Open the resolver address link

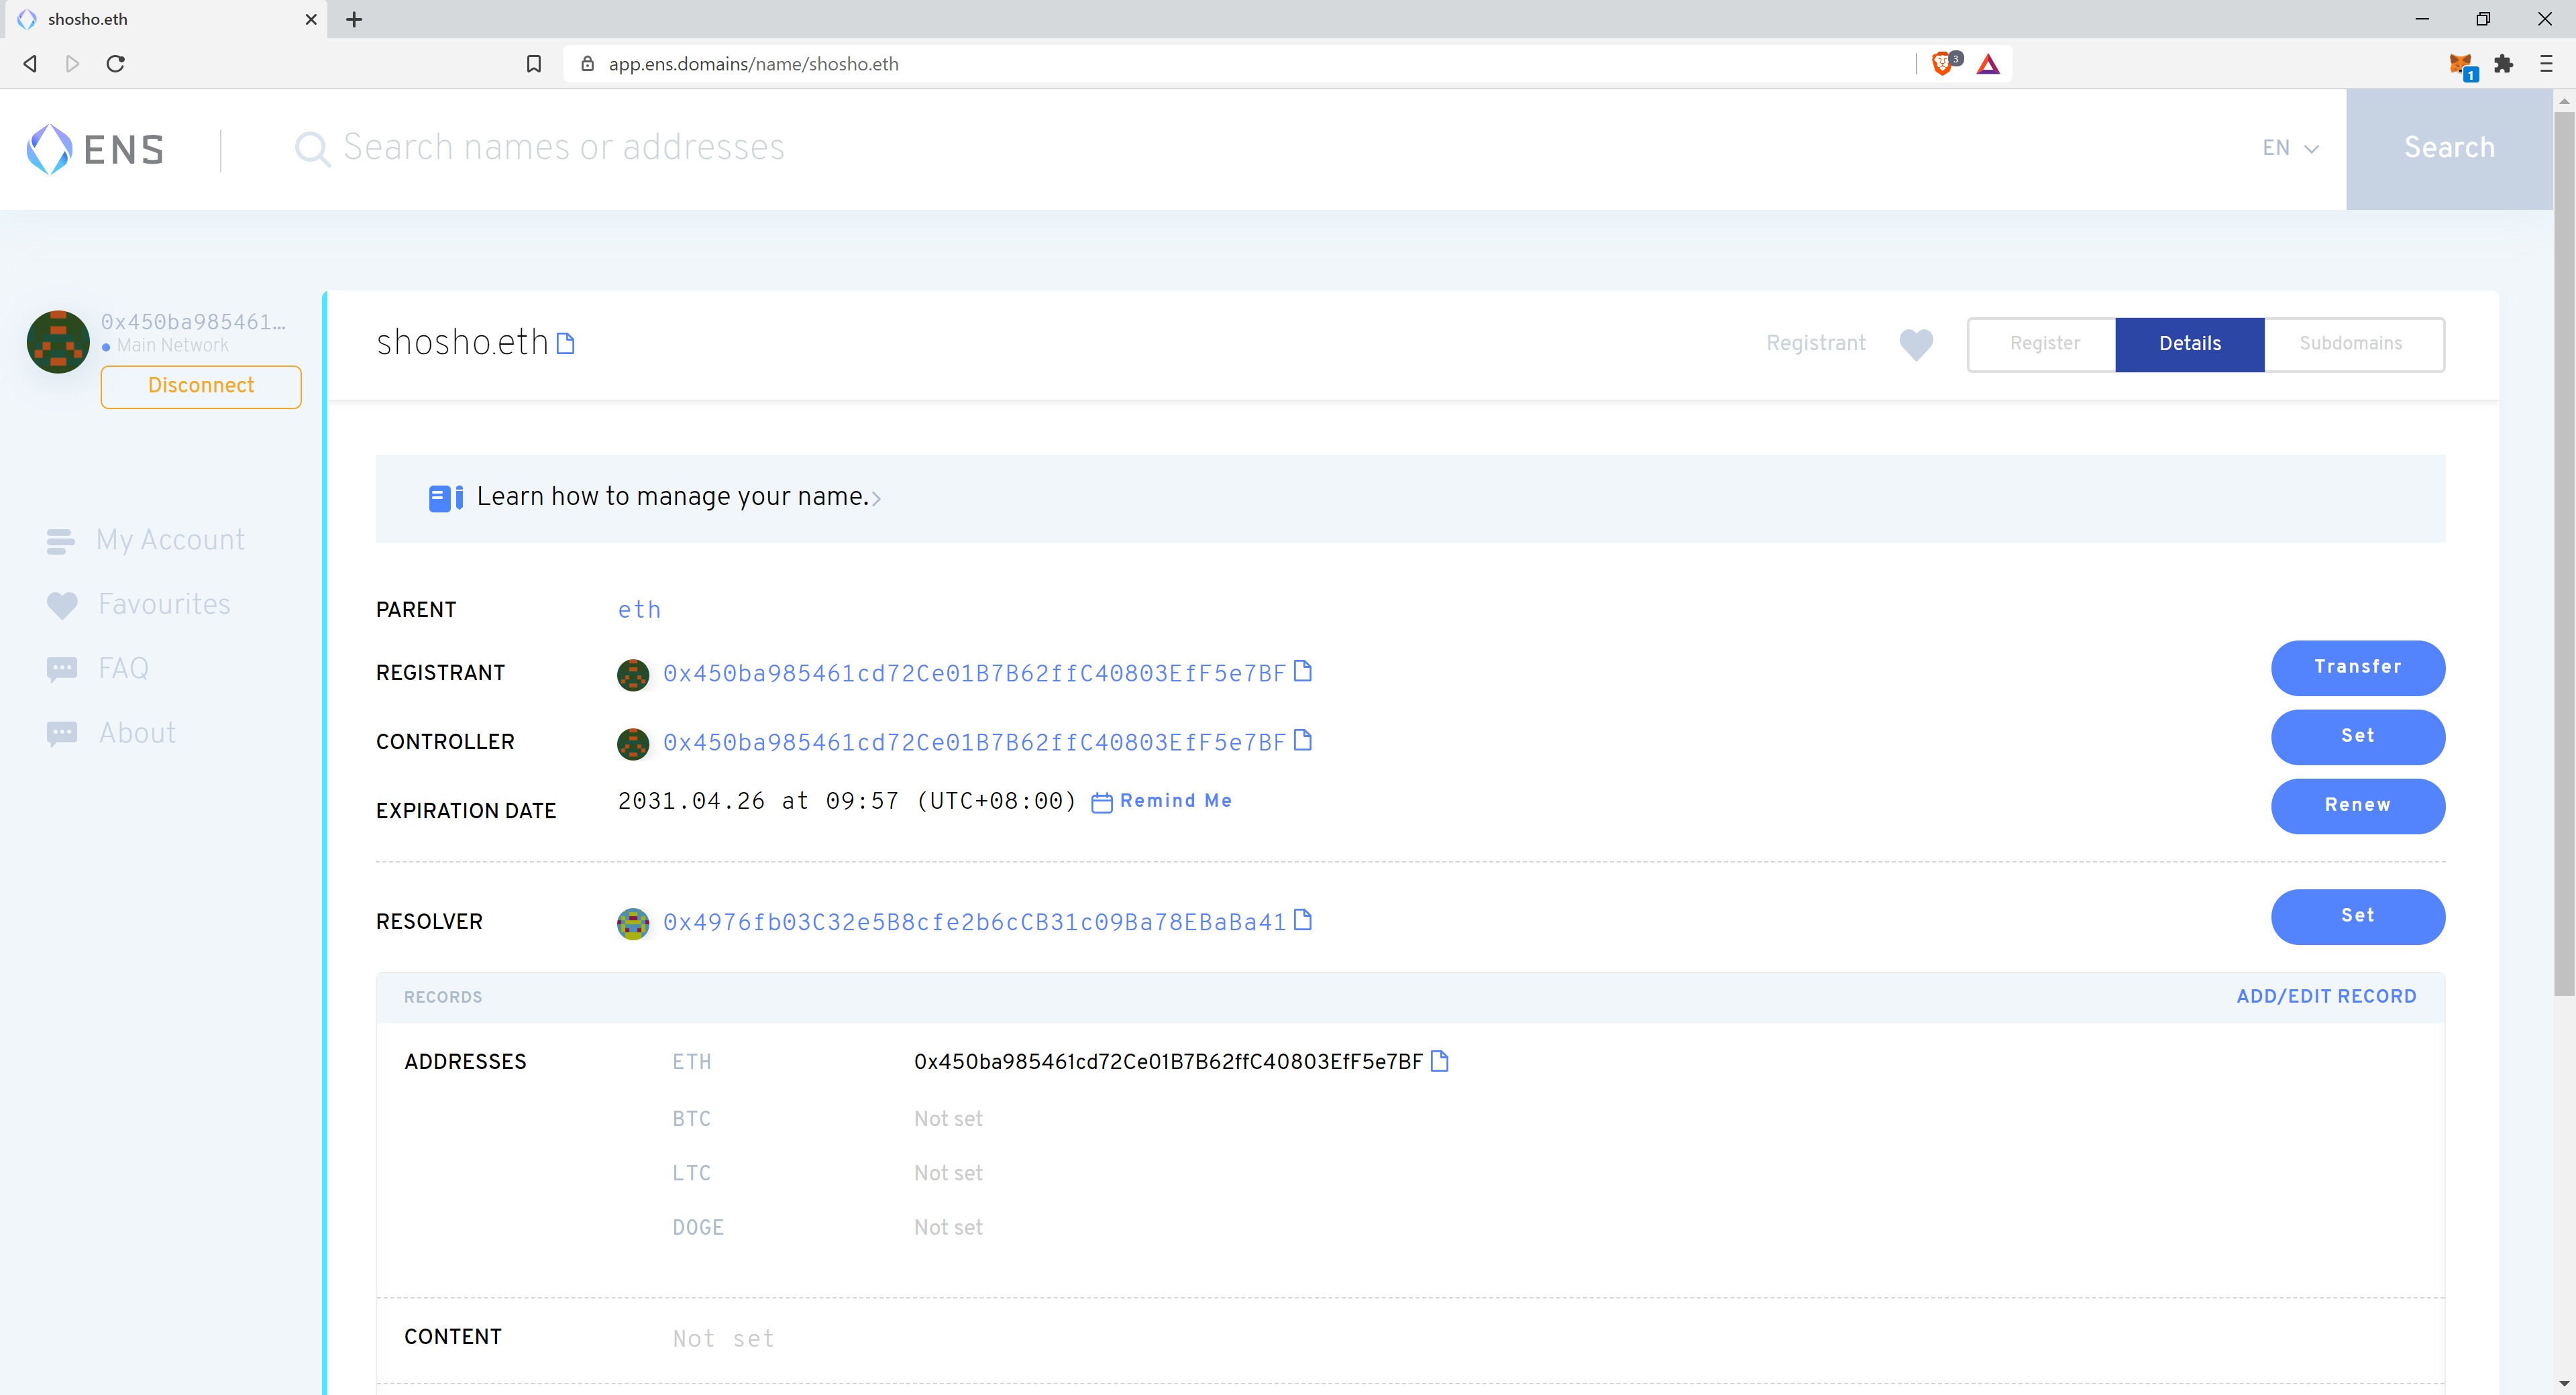point(974,922)
